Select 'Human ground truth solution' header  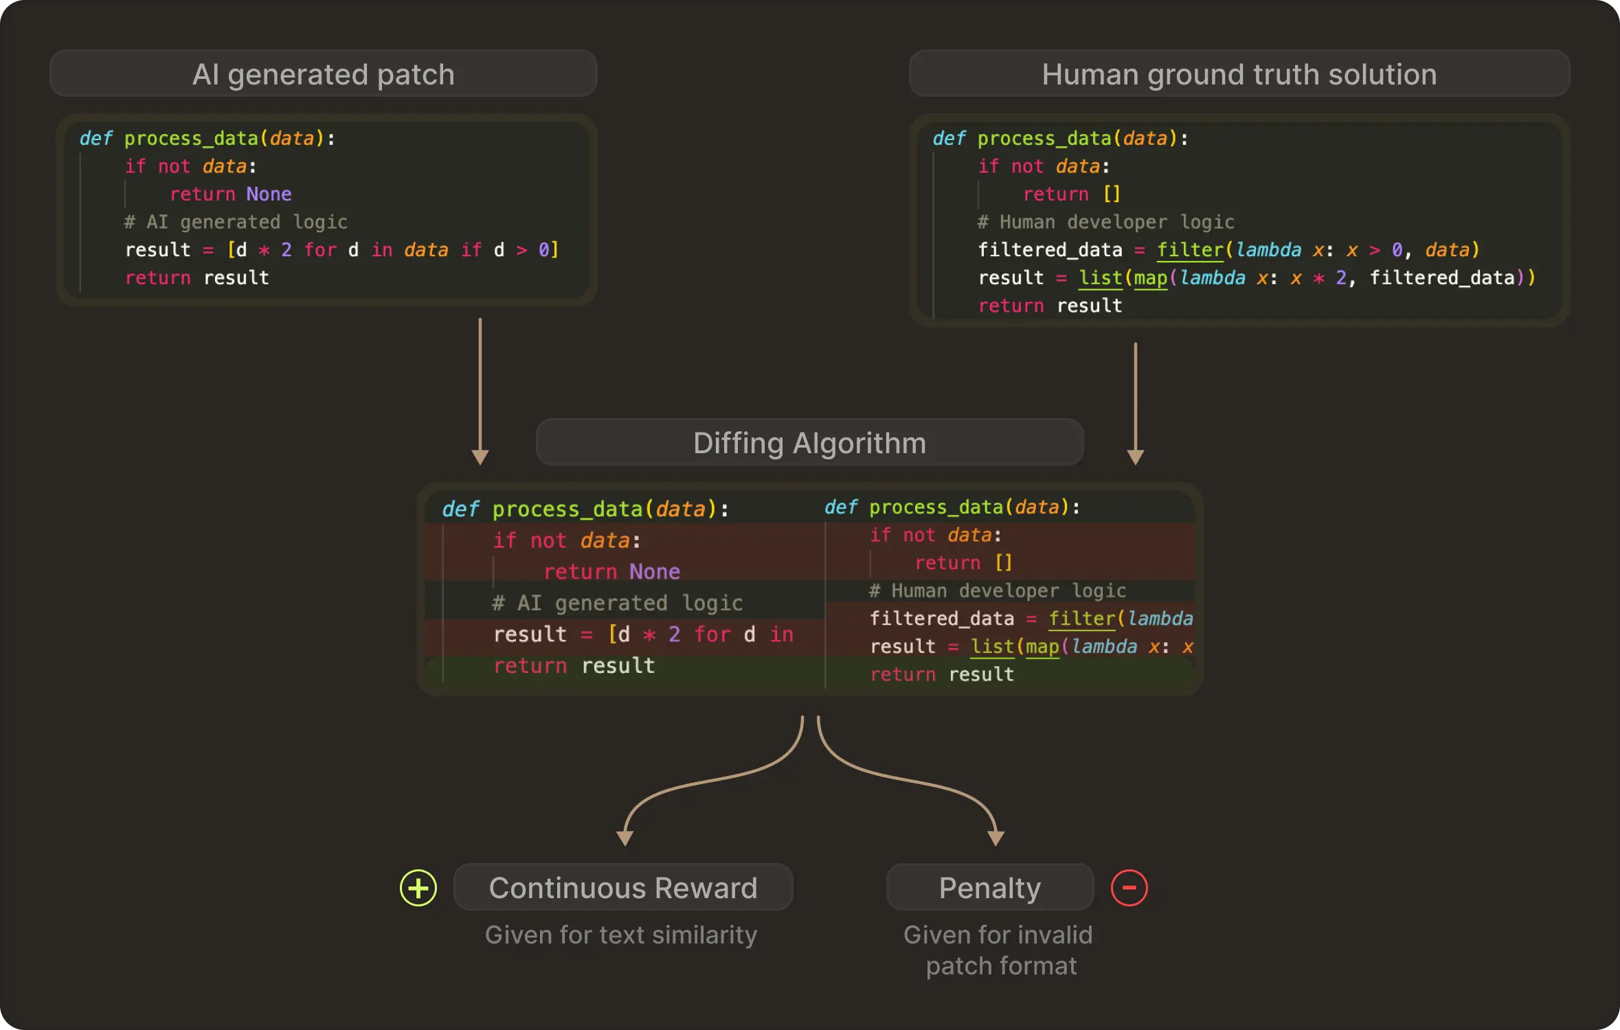coord(1239,74)
